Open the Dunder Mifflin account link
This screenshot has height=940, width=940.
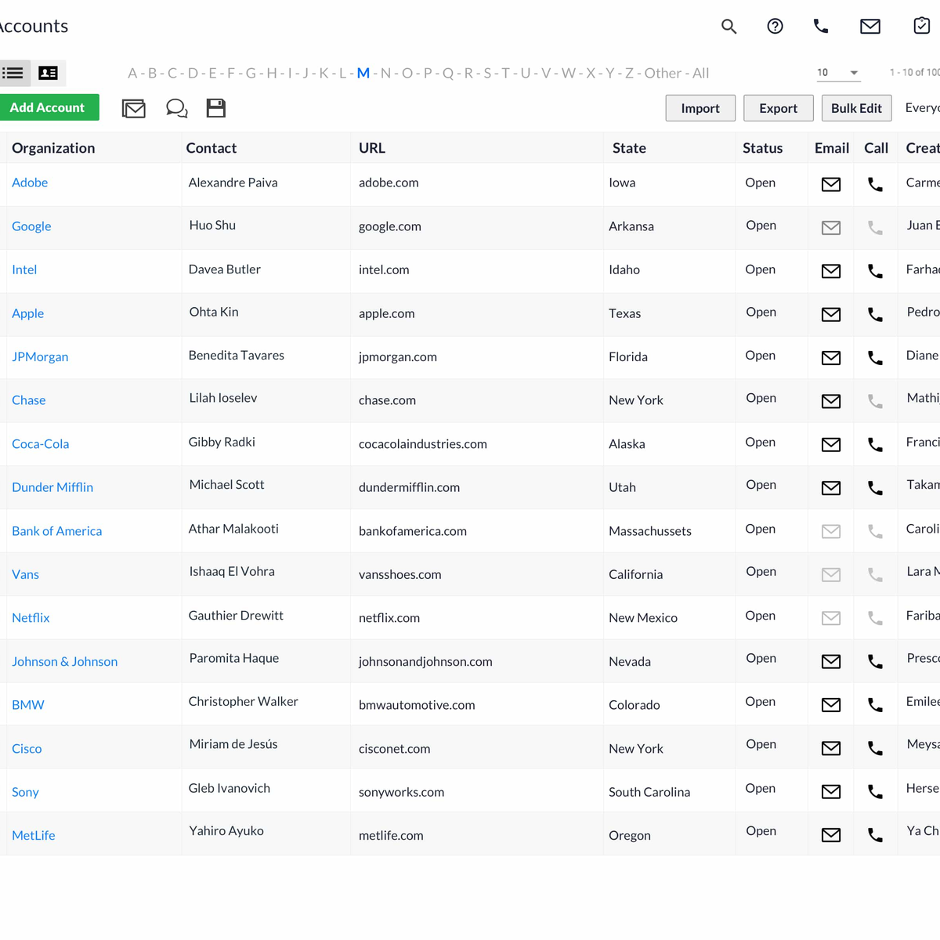tap(52, 487)
